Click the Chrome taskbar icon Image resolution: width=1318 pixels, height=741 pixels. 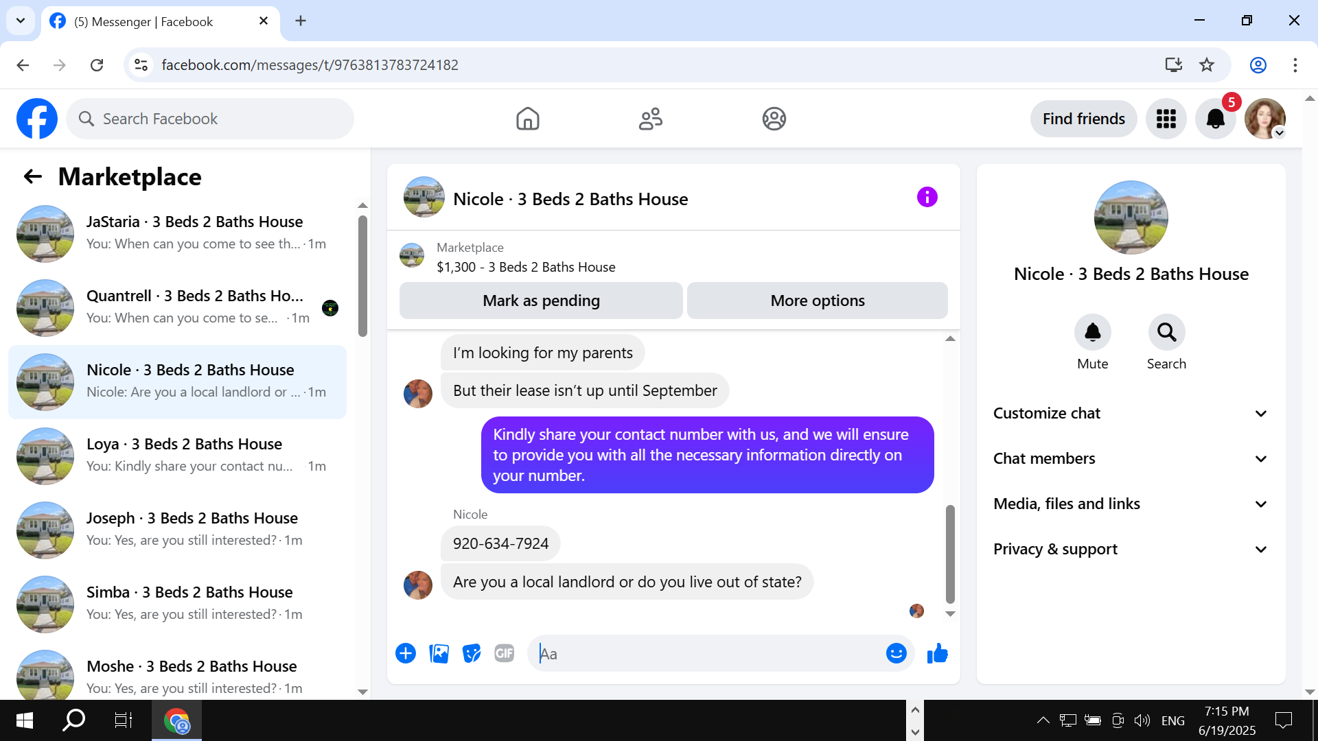click(x=177, y=720)
